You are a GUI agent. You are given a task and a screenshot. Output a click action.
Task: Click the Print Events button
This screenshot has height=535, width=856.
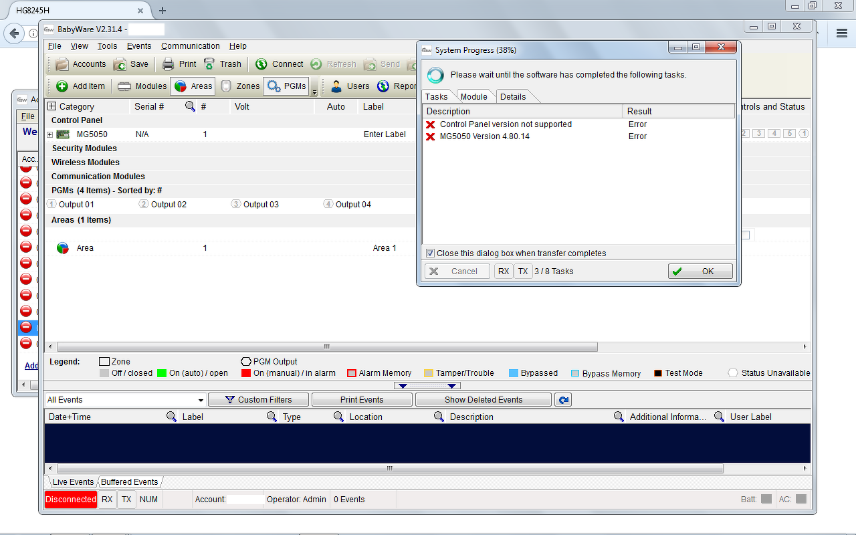click(x=362, y=400)
